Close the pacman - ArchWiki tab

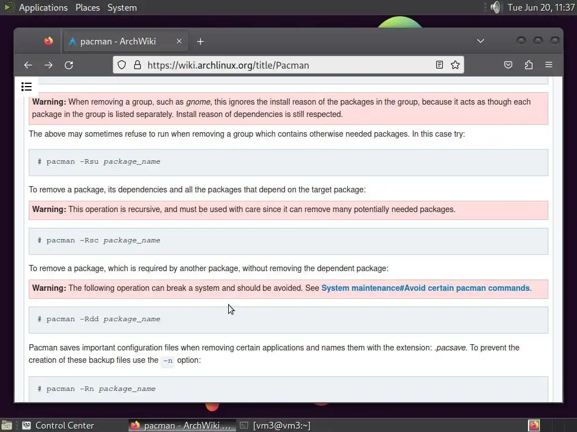[x=179, y=41]
